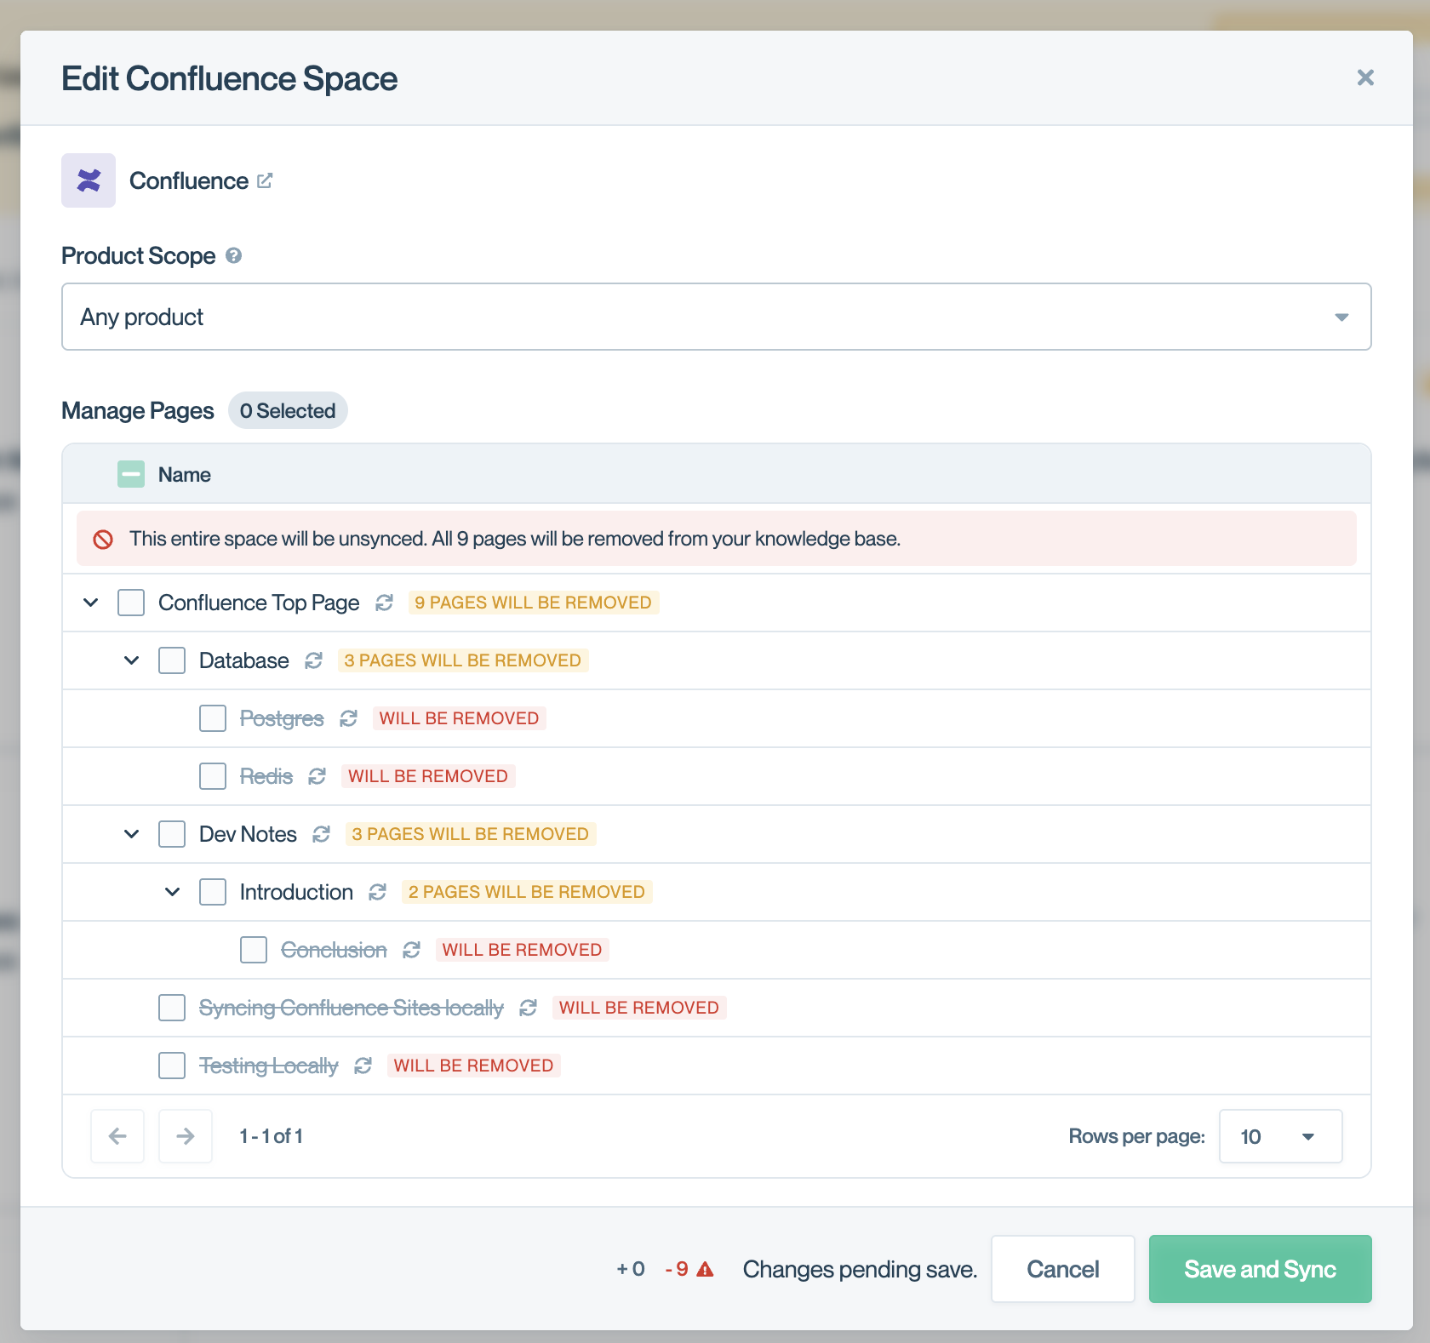Viewport: 1430px width, 1343px height.
Task: Click the sync icon beside Introduction
Action: [378, 892]
